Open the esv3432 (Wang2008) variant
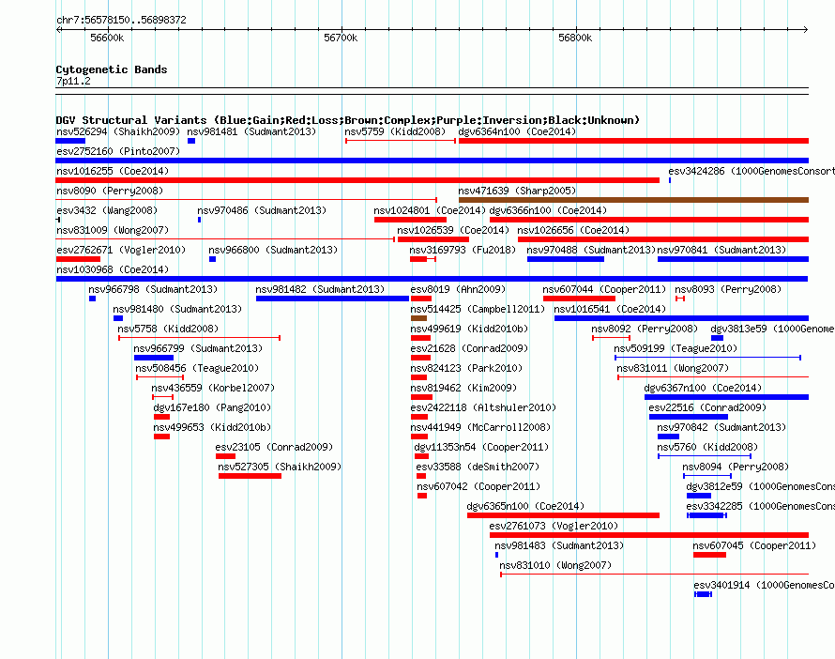The width and height of the screenshot is (835, 659). [x=107, y=210]
